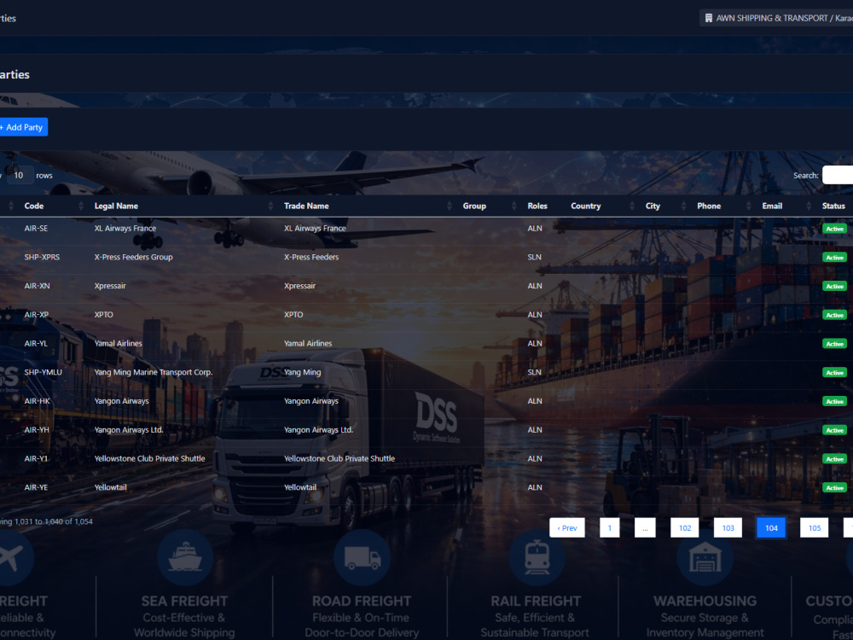Click sort arrows right of Email header

(809, 206)
